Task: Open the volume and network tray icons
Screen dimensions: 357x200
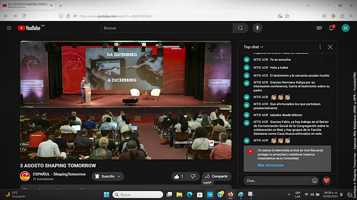Action: 312,194
